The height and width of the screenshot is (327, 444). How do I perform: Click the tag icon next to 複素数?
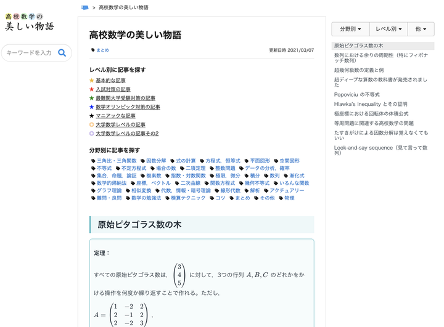[x=142, y=176]
